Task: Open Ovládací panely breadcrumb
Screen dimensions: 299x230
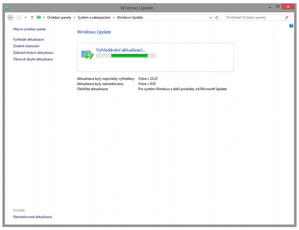Action: 59,18
